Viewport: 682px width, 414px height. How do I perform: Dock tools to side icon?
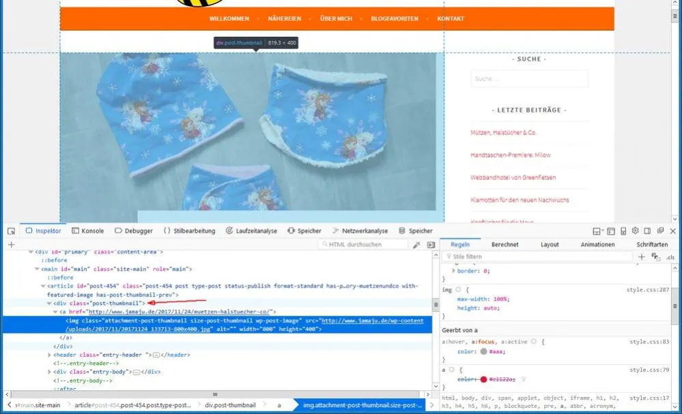coord(648,231)
